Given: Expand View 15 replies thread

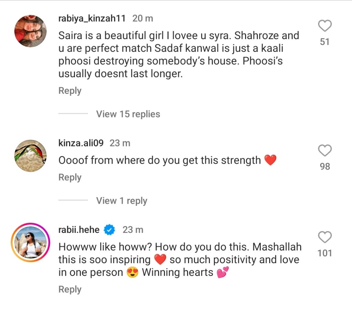Looking at the screenshot, I should 128,114.
